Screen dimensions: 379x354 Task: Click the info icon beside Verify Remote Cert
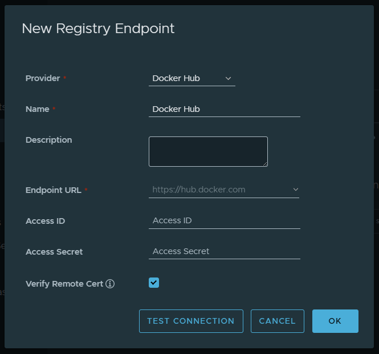(111, 284)
